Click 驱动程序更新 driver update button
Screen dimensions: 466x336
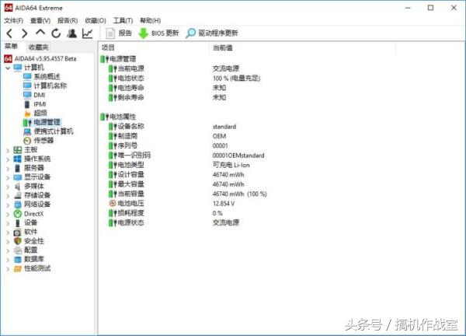[x=211, y=33]
